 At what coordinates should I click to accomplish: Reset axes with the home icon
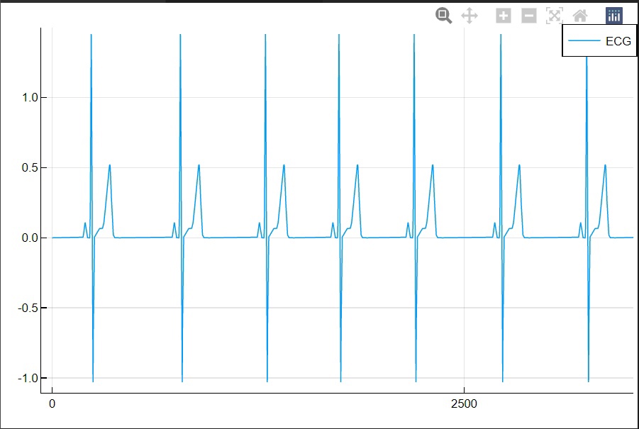pyautogui.click(x=580, y=16)
